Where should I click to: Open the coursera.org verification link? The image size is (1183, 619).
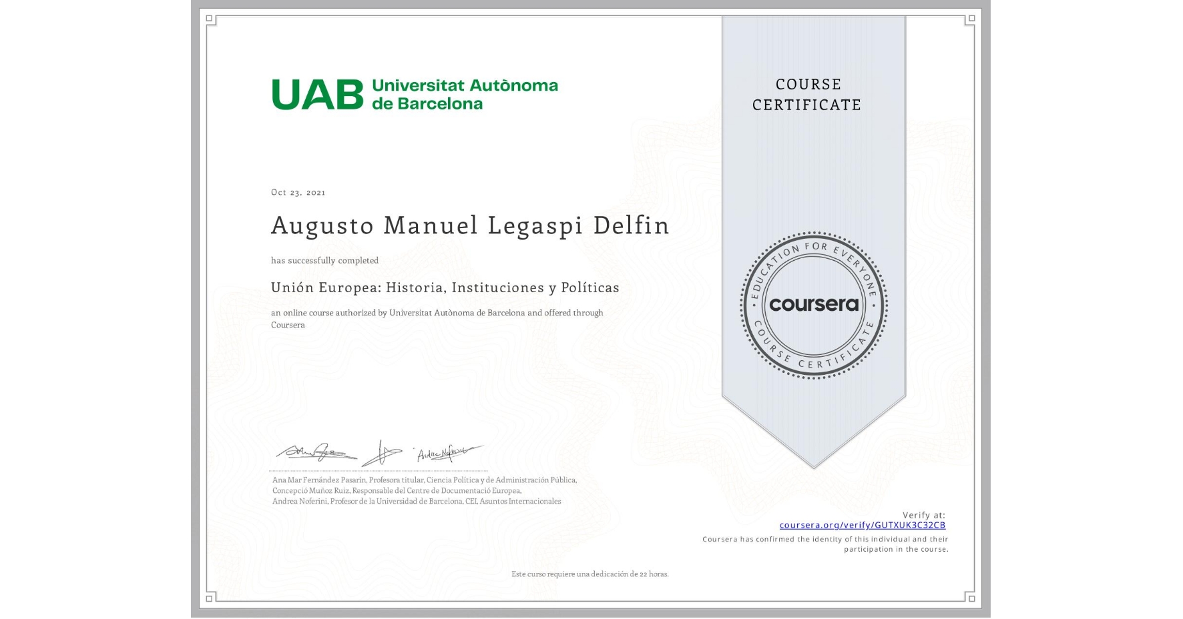(863, 526)
